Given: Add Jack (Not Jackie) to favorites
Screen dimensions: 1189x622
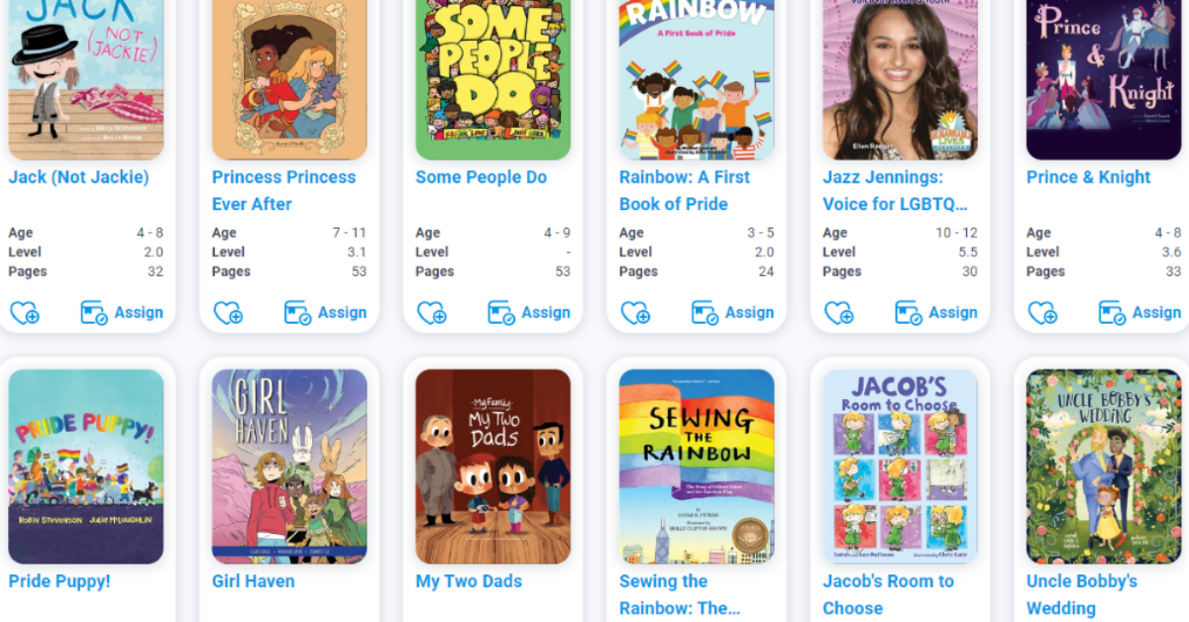Looking at the screenshot, I should point(25,313).
